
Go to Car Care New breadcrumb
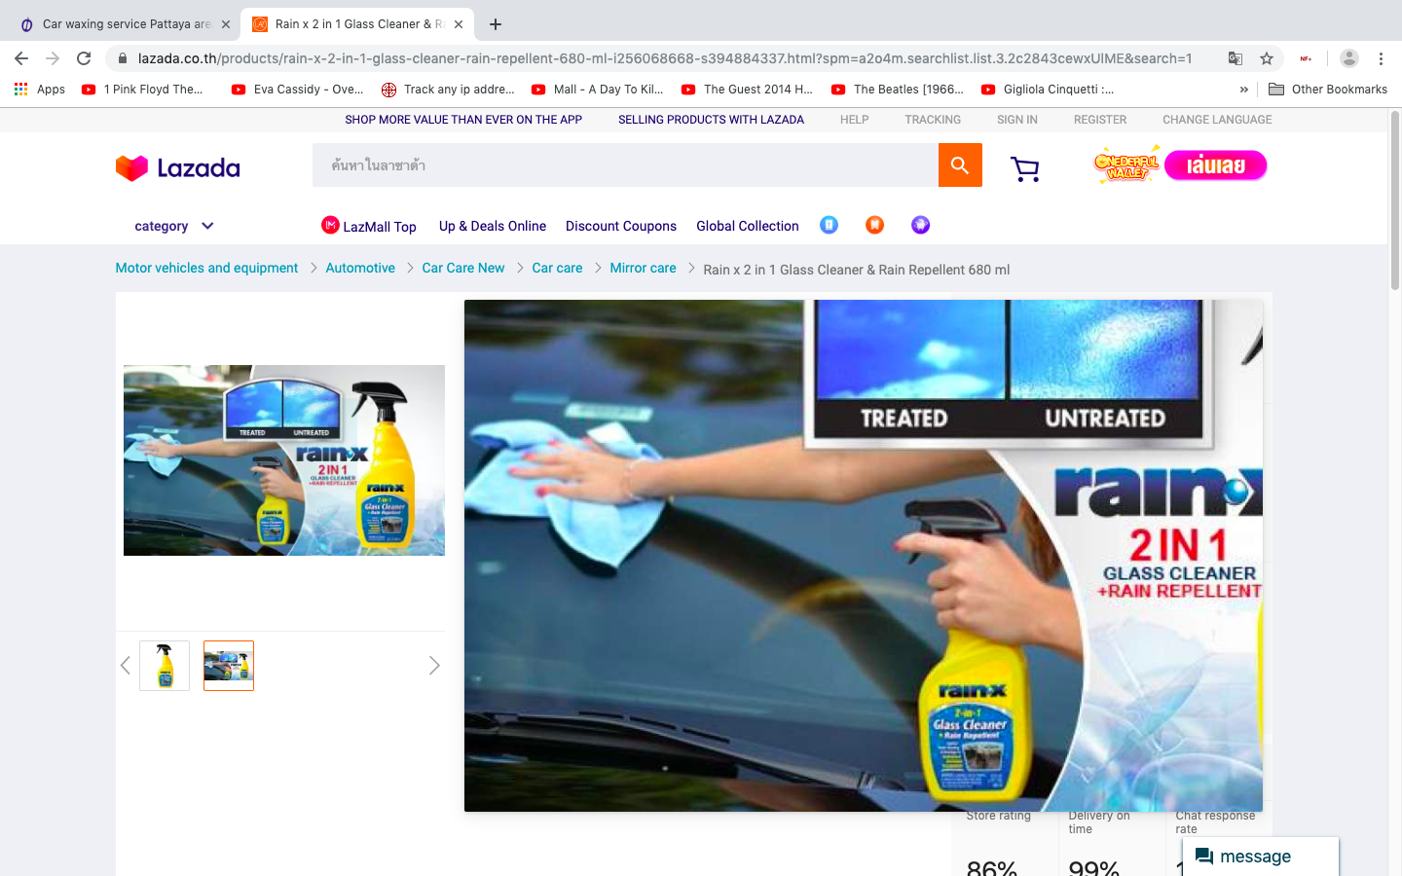[463, 268]
